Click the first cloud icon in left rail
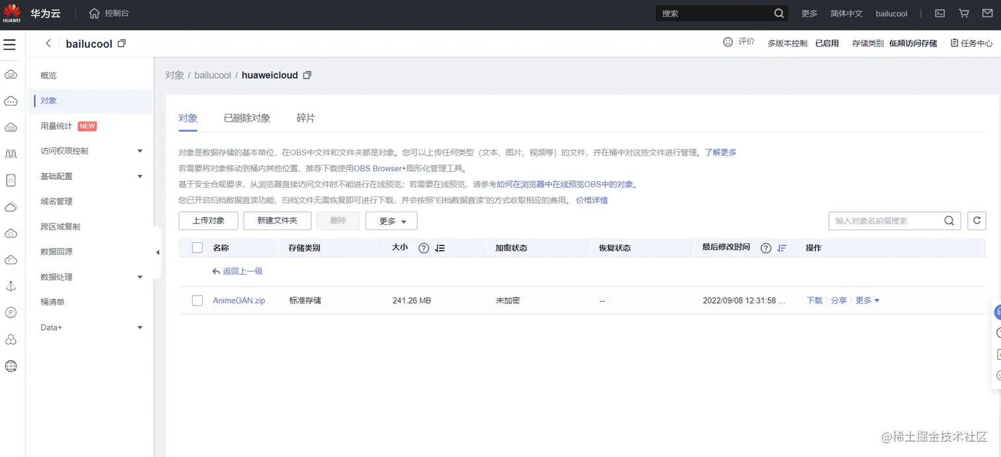 pyautogui.click(x=11, y=75)
